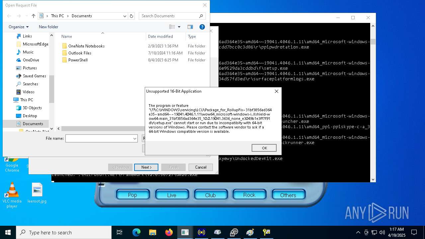
Task: Click the Live genre button
Action: [172, 195]
